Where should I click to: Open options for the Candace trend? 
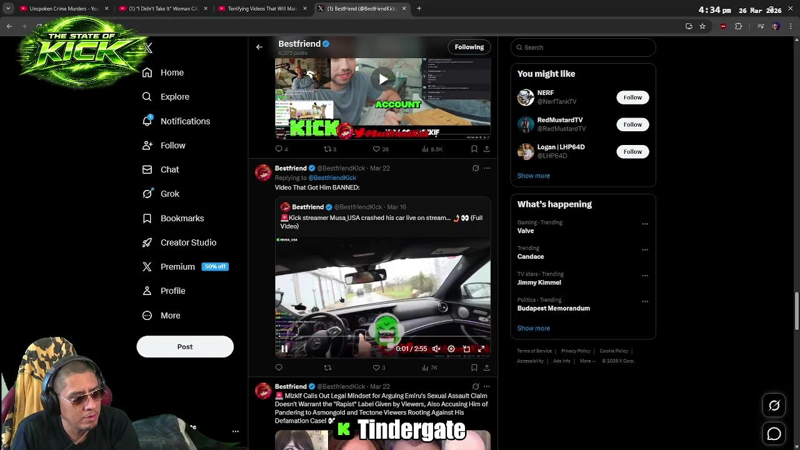[645, 249]
